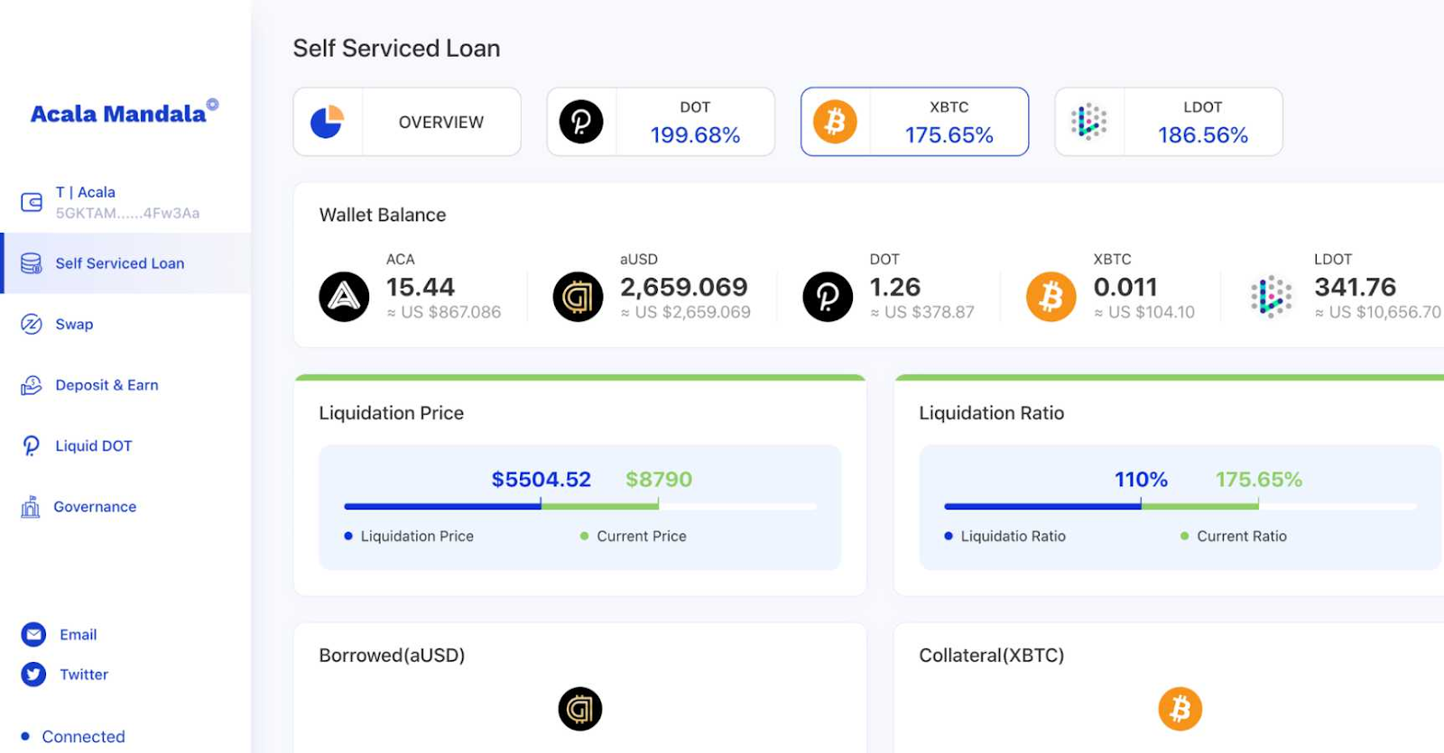1444x753 pixels.
Task: Click LDOT balance 341.76
Action: point(1356,287)
